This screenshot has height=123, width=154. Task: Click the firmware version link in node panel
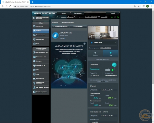coord(105,48)
